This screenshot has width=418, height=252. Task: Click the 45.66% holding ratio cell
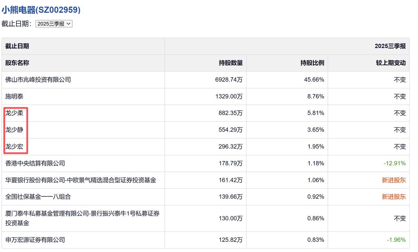[314, 80]
